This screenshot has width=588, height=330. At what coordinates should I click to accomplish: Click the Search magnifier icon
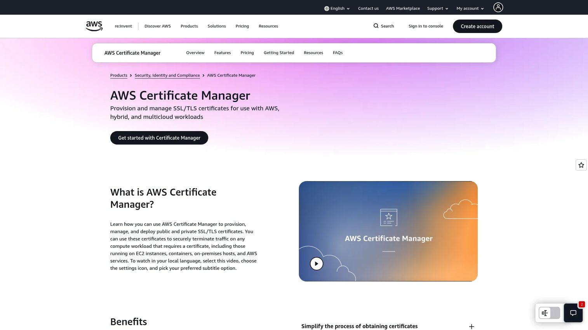[376, 26]
